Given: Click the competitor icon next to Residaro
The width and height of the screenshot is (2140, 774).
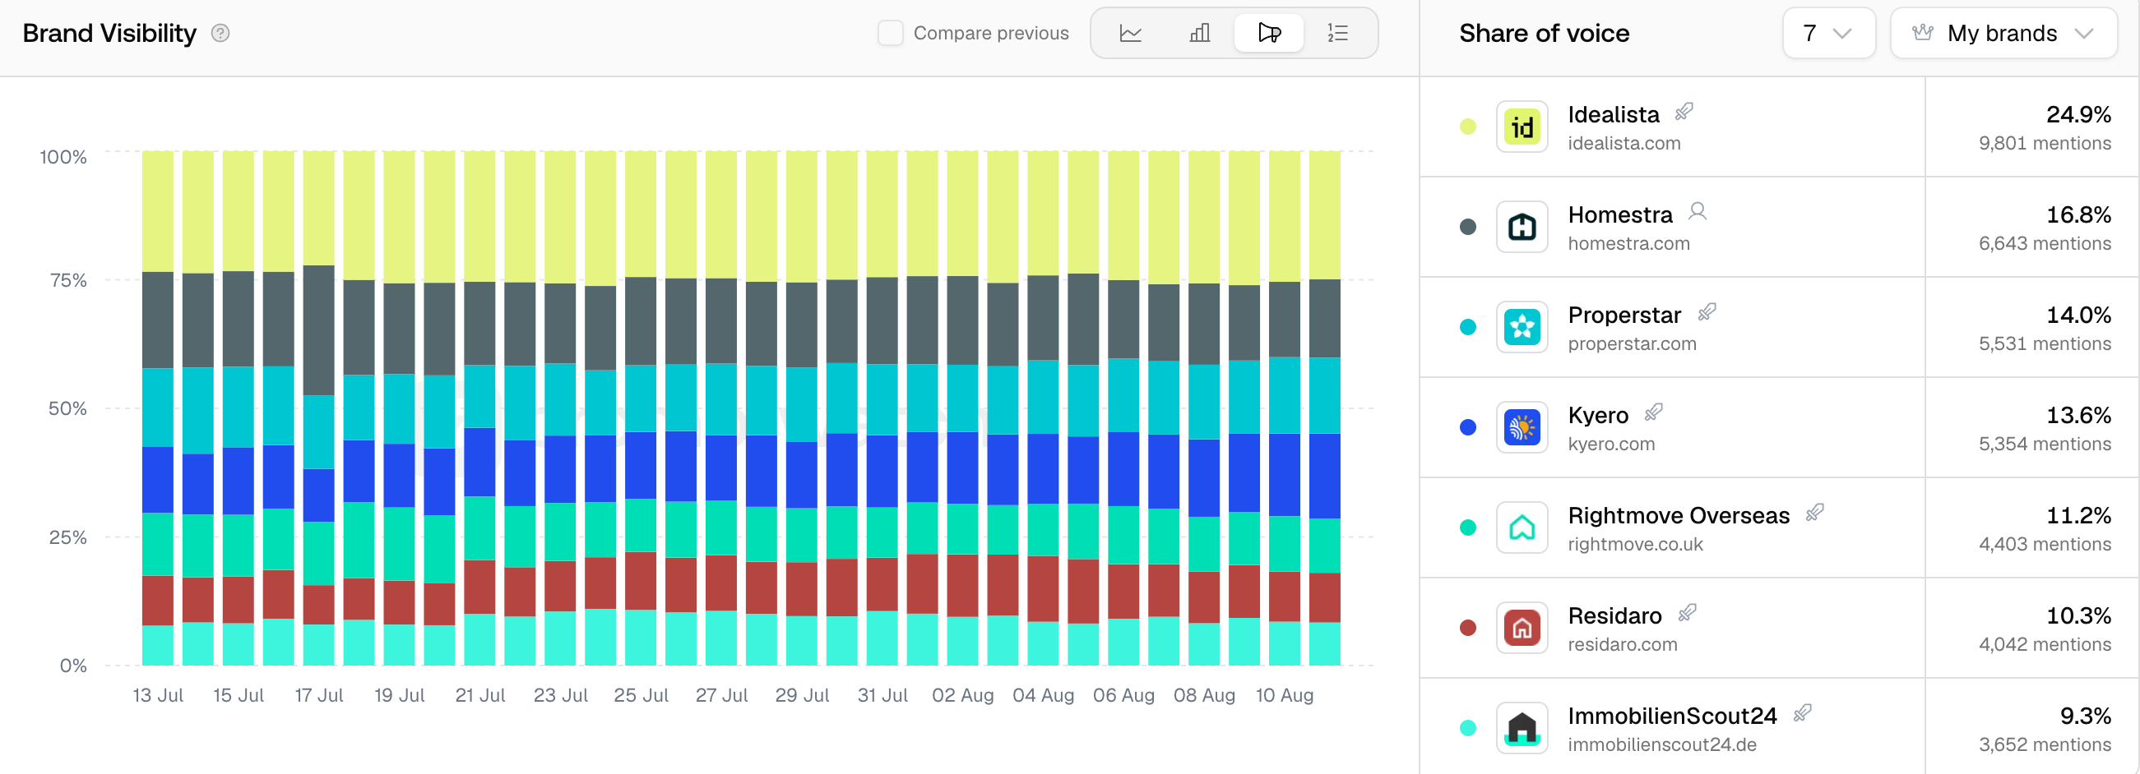Looking at the screenshot, I should [1687, 613].
